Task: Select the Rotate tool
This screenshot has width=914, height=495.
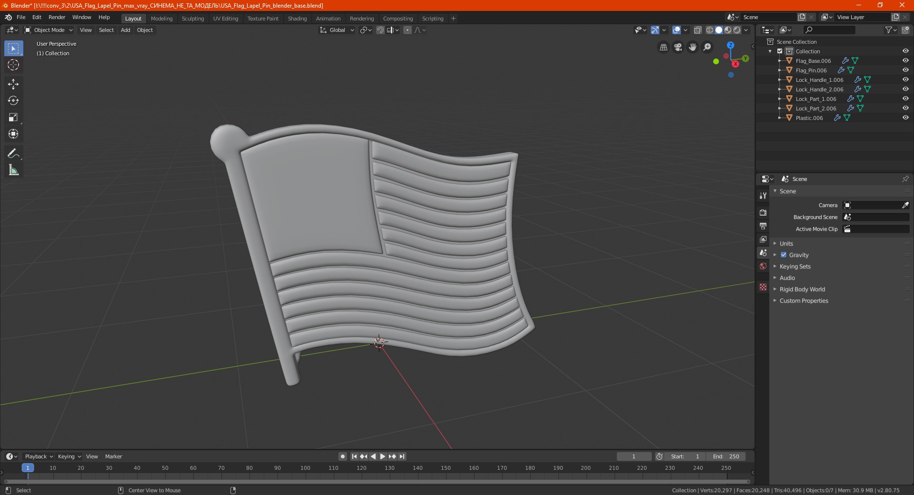Action: pos(13,101)
